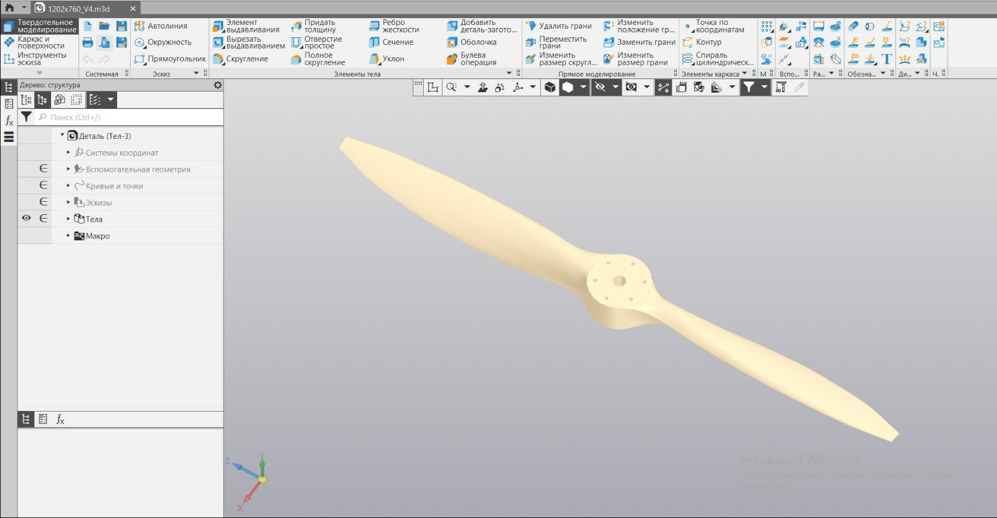
Task: Expand the Системы координат node
Action: (69, 153)
